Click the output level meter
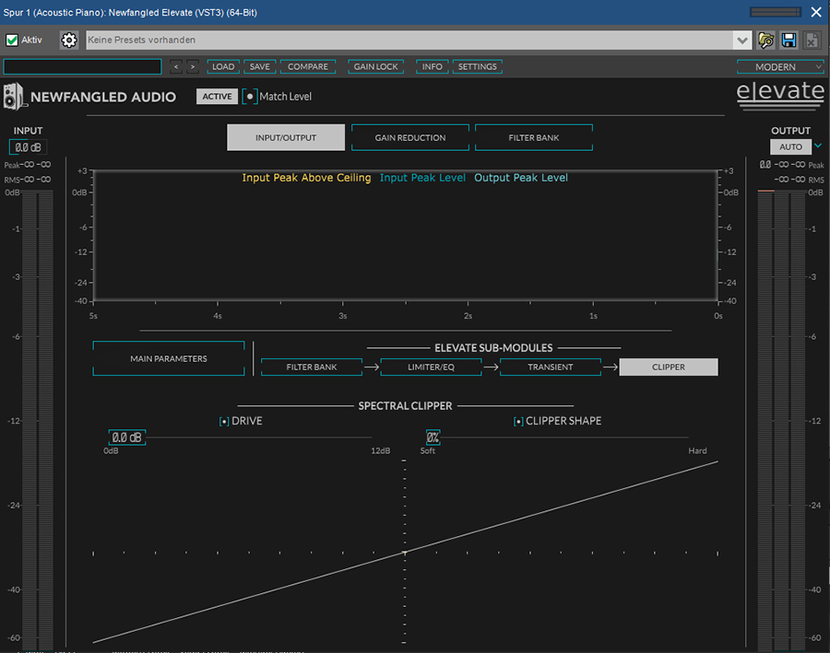Viewport: 830px width, 653px height. (x=781, y=420)
